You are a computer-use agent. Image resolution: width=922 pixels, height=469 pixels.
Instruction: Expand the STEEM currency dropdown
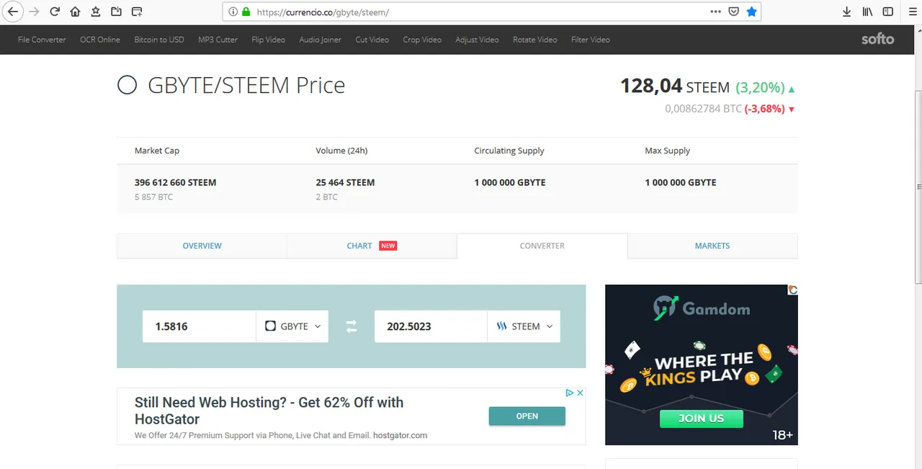pos(524,326)
